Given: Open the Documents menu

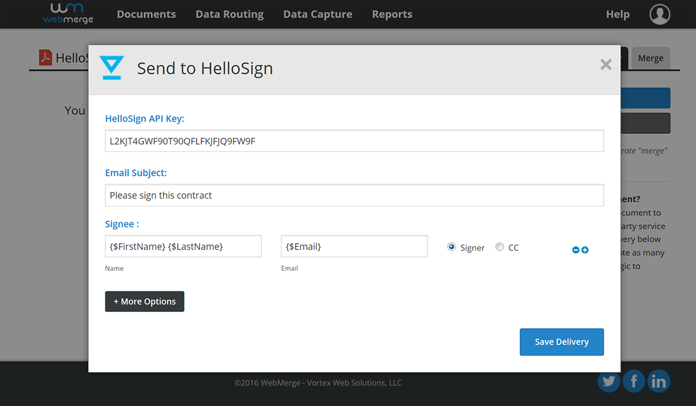Looking at the screenshot, I should pyautogui.click(x=146, y=14).
